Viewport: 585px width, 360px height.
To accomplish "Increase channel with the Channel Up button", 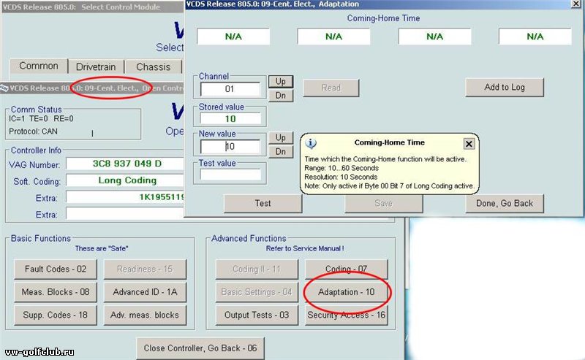I will (x=281, y=81).
